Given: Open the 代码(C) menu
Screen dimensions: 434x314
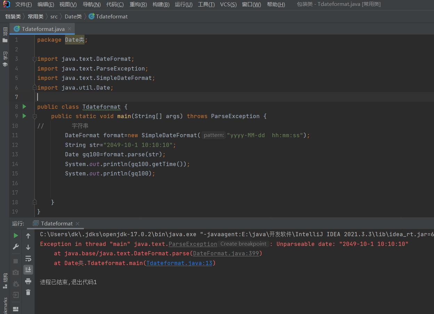Looking at the screenshot, I should click(x=115, y=5).
